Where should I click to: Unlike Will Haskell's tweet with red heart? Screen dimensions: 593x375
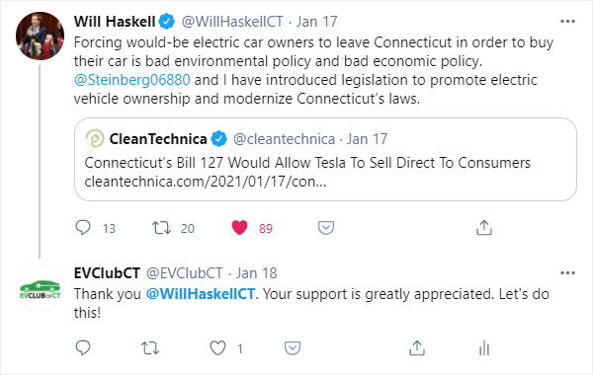(x=239, y=228)
